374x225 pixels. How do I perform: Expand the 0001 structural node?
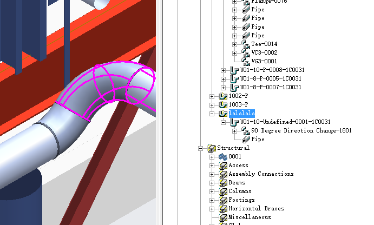tap(212, 157)
